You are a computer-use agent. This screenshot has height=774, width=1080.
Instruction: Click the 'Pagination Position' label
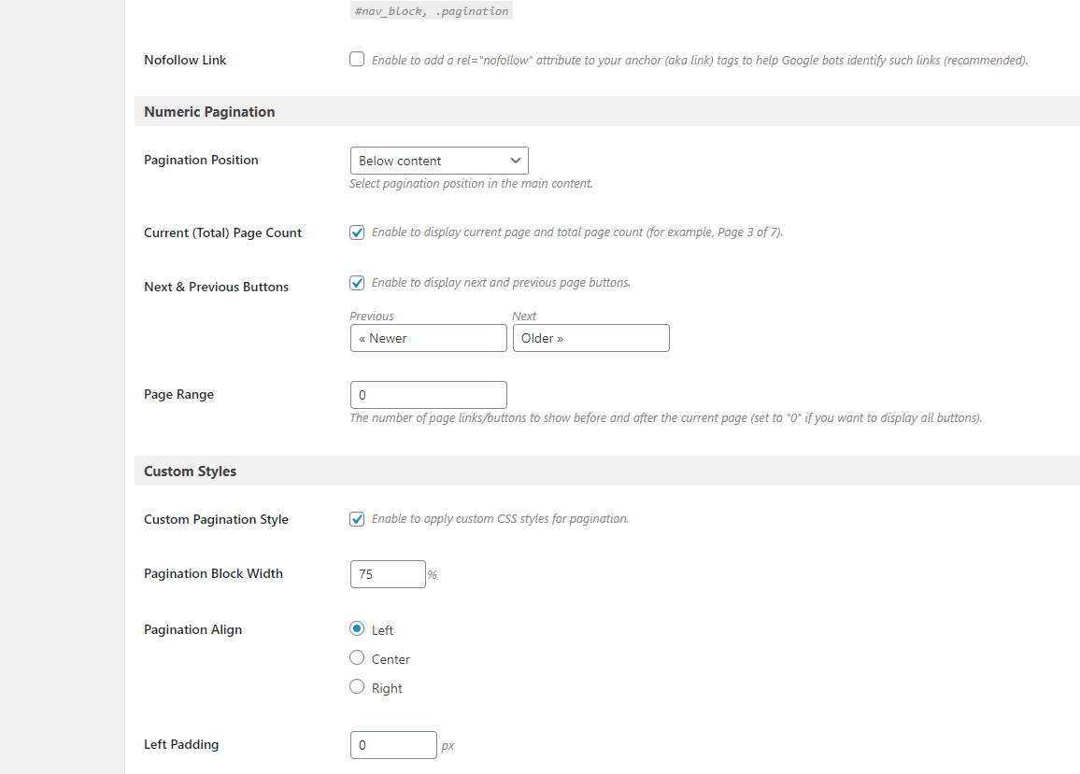pyautogui.click(x=201, y=160)
